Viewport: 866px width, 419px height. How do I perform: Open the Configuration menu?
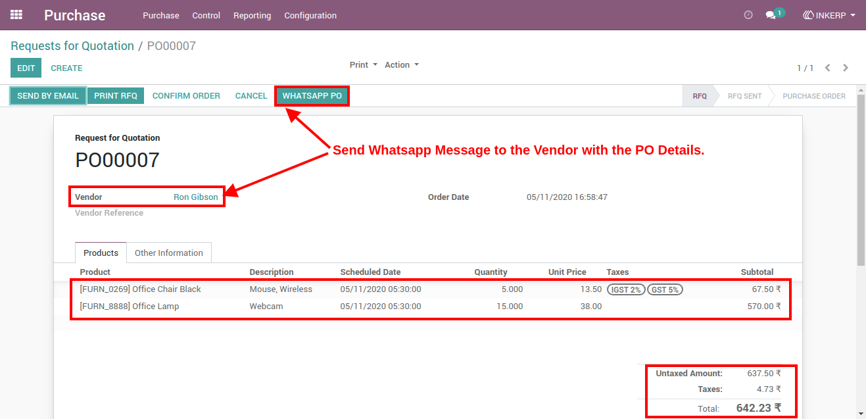click(310, 15)
